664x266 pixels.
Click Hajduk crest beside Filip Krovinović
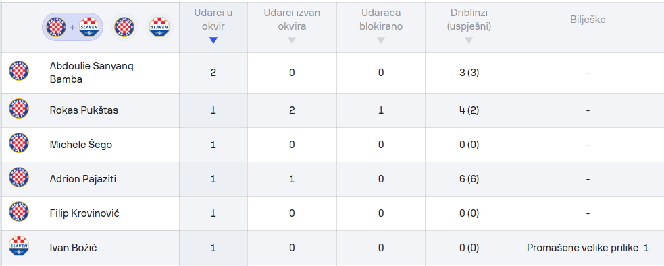point(19,211)
